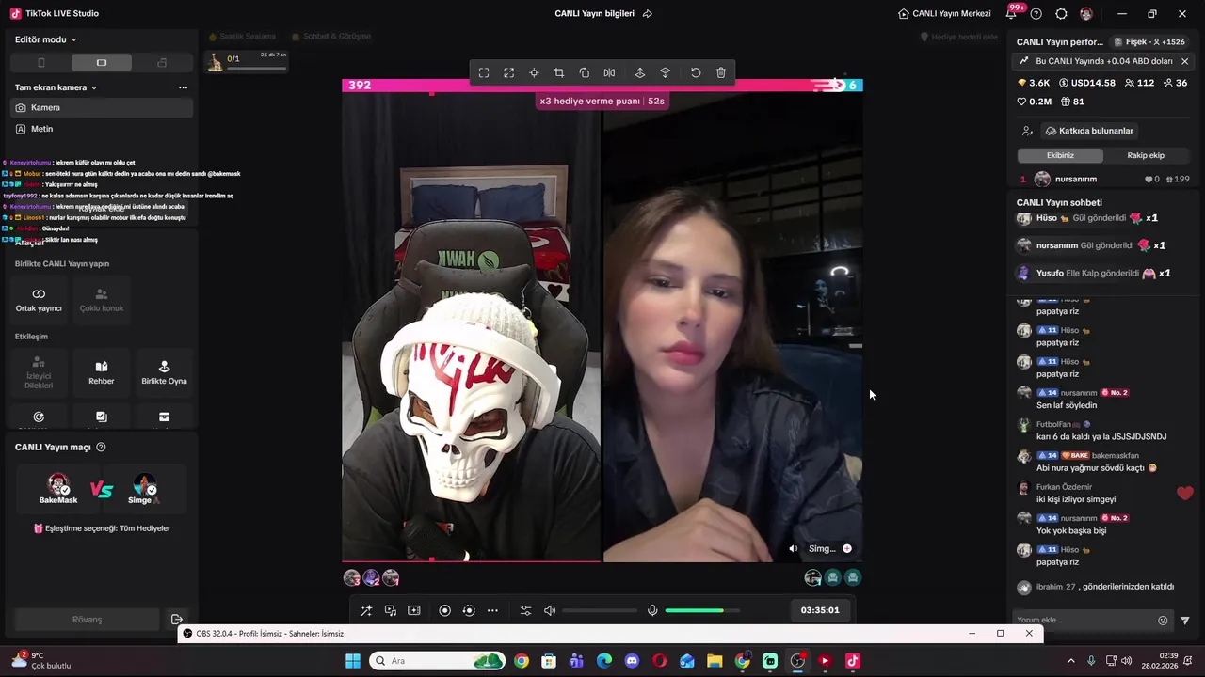Move layer up icon in scene toolbar
The image size is (1205, 677).
click(x=640, y=73)
